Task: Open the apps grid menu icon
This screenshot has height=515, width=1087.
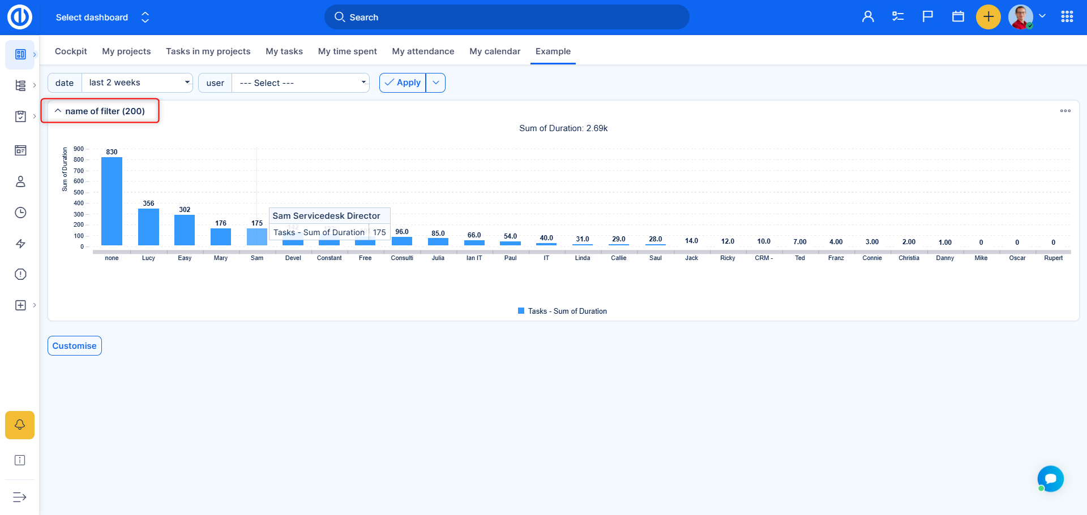Action: [1067, 17]
